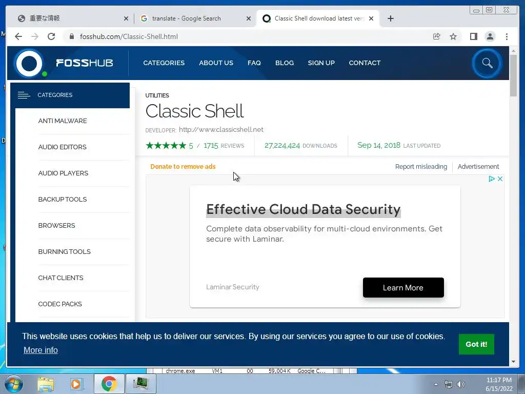Open the AUDIO PLAYERS category
The width and height of the screenshot is (525, 394).
(63, 173)
